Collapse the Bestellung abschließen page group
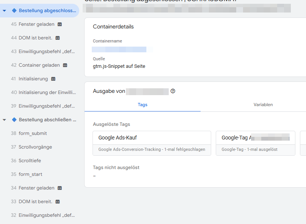The height and width of the screenshot is (224, 306). (4, 120)
